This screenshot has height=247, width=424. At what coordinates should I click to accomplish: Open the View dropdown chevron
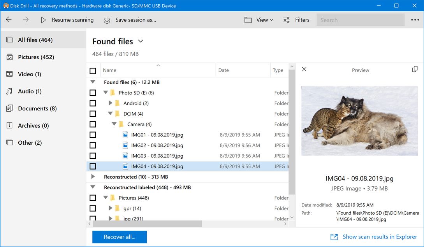pyautogui.click(x=271, y=20)
